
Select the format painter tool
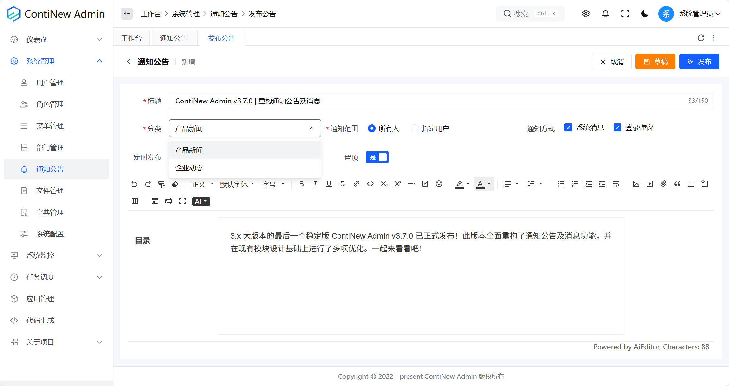coord(161,184)
